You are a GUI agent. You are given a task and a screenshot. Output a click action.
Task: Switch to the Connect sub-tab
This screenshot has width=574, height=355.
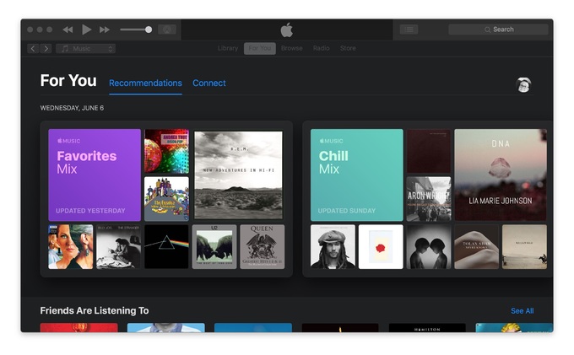point(209,83)
